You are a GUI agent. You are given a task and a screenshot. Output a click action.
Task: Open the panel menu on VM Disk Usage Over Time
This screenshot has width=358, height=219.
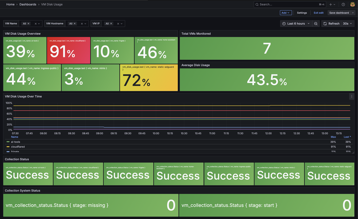[351, 96]
